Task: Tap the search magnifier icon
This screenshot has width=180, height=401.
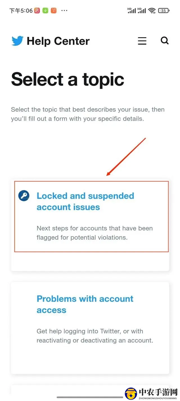Action: 165,41
